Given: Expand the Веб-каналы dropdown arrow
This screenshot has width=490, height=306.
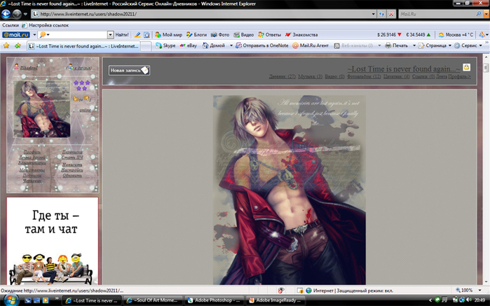Looking at the screenshot, I should [x=379, y=46].
